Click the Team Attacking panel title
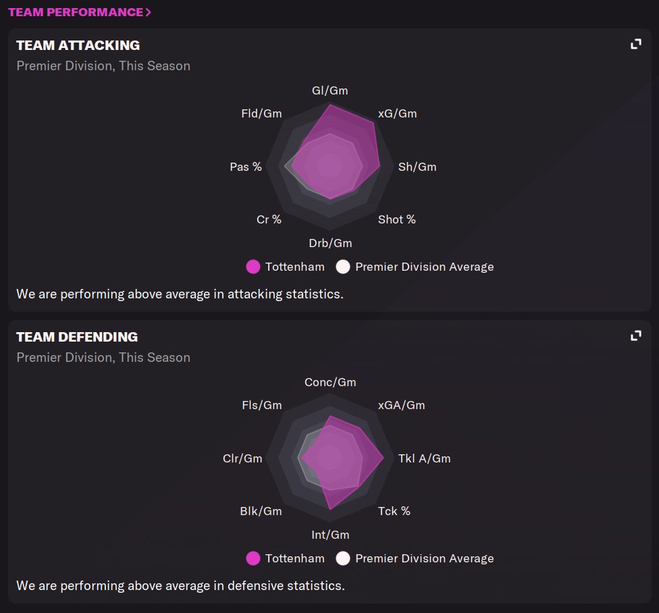The image size is (659, 613). [x=78, y=45]
